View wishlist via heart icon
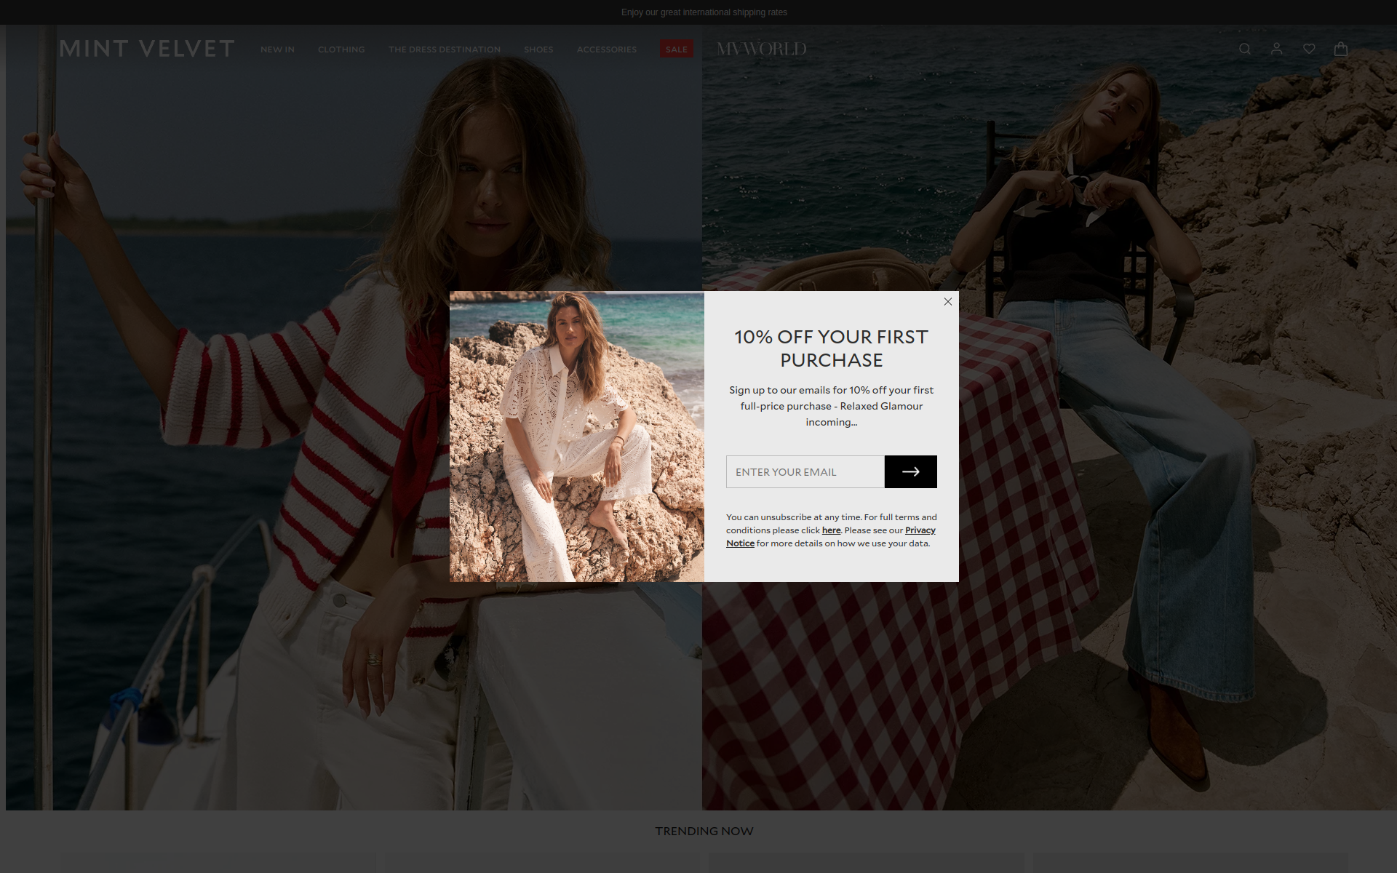Viewport: 1397px width, 873px height. tap(1309, 49)
